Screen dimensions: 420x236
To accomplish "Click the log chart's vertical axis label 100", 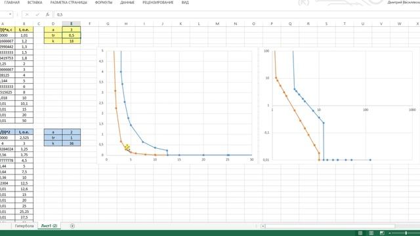I will [x=266, y=51].
